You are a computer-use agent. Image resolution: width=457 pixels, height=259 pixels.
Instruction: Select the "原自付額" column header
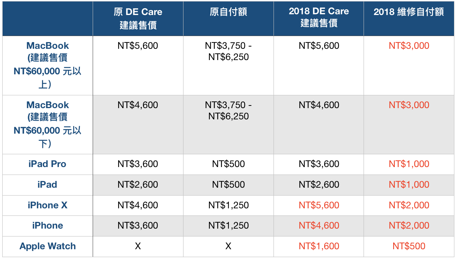[x=228, y=12]
